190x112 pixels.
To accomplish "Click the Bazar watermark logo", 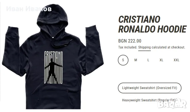I will [172, 104].
